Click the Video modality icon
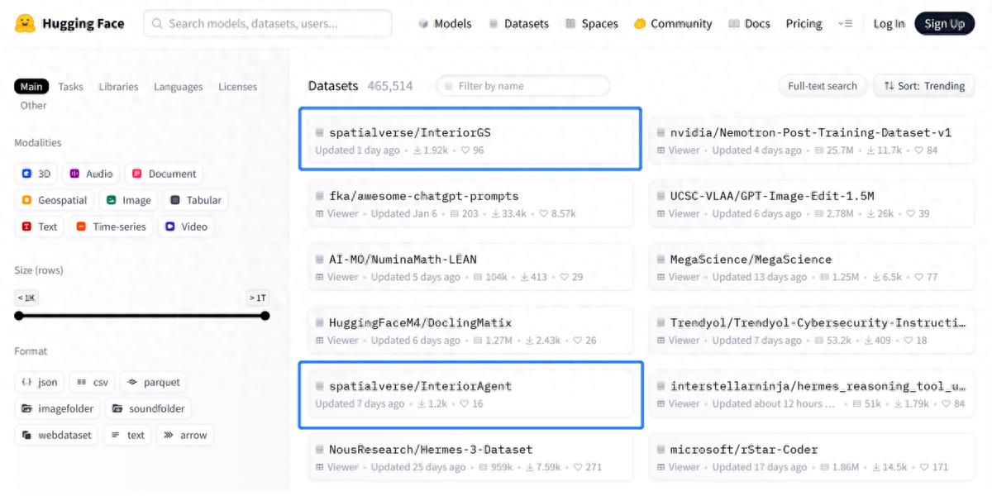This screenshot has width=992, height=496. pyautogui.click(x=170, y=227)
